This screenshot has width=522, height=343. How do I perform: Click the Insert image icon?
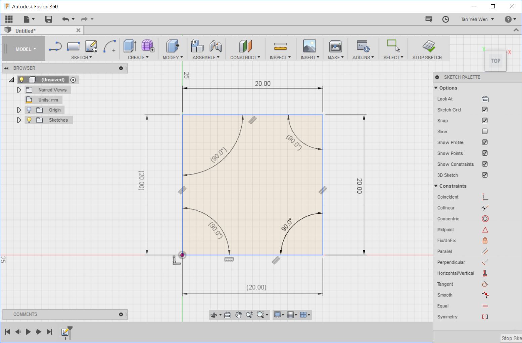point(310,46)
